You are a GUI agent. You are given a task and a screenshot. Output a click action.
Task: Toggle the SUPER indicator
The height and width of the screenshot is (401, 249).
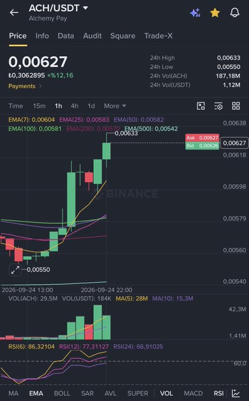(137, 393)
